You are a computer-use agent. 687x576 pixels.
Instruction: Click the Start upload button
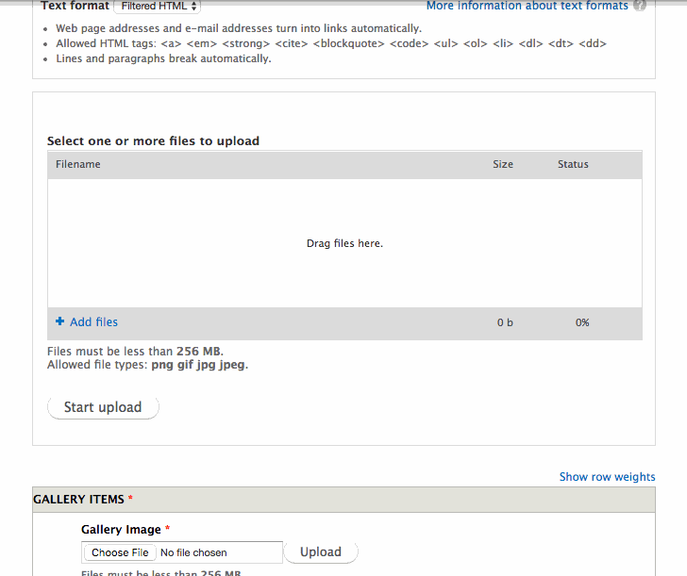[103, 407]
